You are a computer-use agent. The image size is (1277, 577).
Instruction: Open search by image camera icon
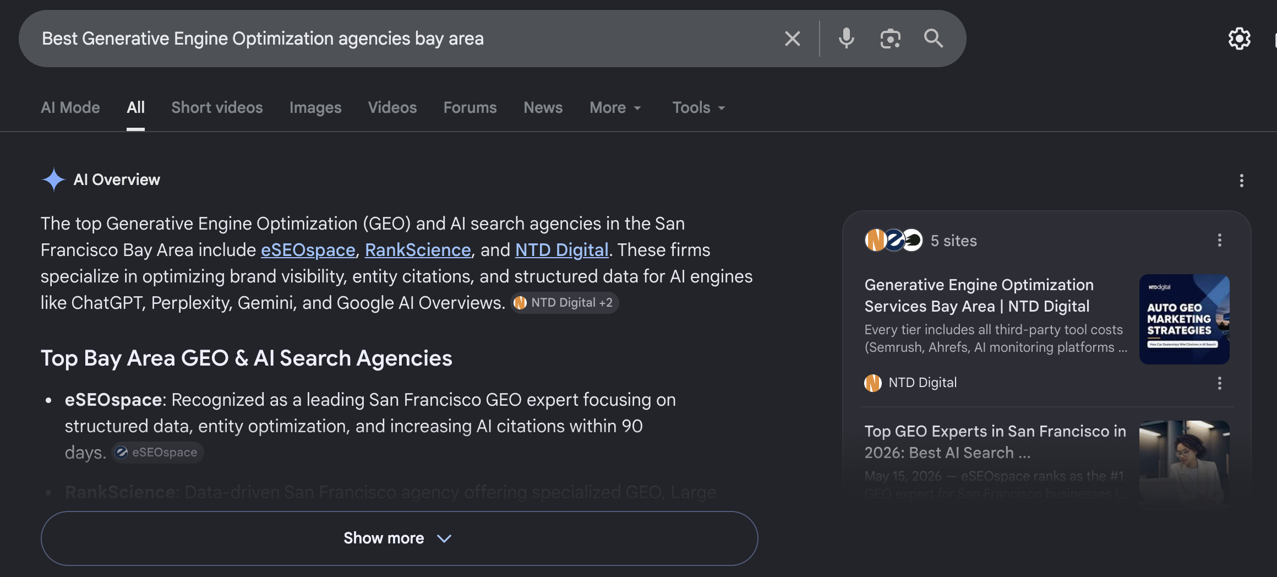pos(890,39)
